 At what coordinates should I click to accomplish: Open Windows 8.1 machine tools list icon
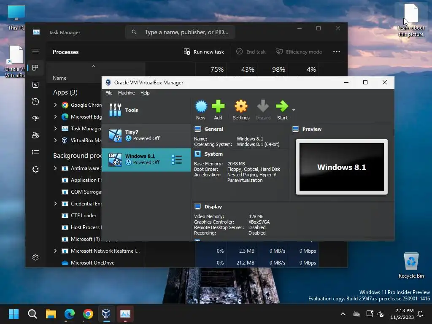click(x=177, y=159)
